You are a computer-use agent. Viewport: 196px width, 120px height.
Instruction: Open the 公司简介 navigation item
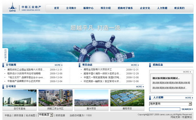[x=71, y=8]
